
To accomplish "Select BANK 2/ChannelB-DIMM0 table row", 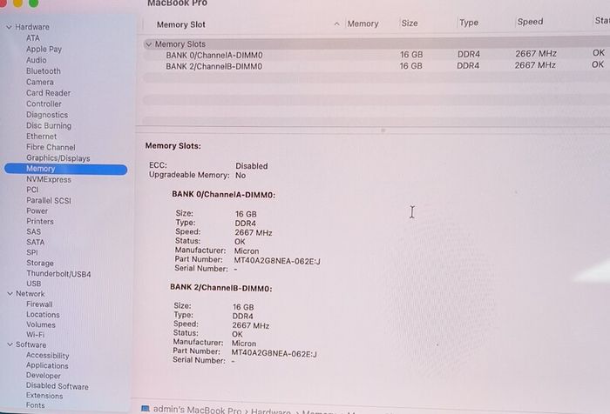I will 376,66.
